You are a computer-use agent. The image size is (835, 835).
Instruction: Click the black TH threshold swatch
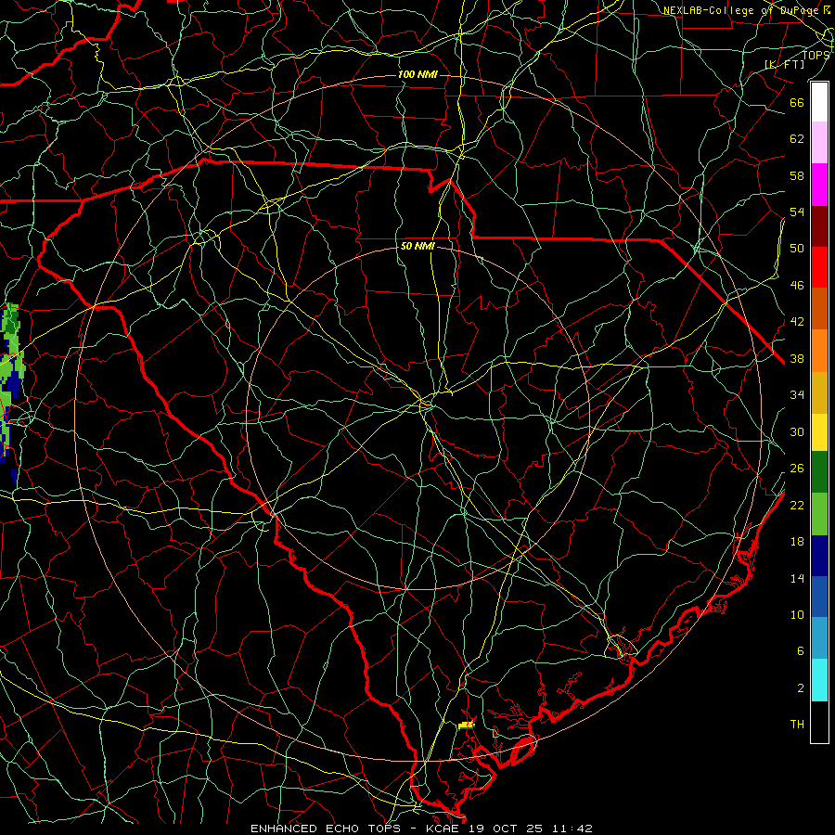tap(819, 722)
